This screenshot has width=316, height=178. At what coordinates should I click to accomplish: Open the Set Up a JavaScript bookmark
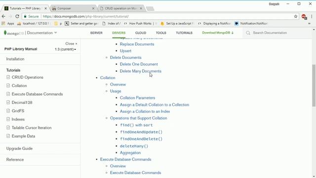pos(177,23)
